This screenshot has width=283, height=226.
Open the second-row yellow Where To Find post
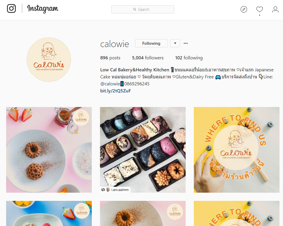coord(237,213)
